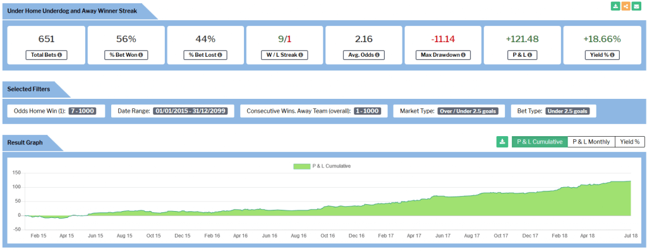Click the green P & L legend color swatch
Screen dimensions: 647x252
tap(301, 166)
